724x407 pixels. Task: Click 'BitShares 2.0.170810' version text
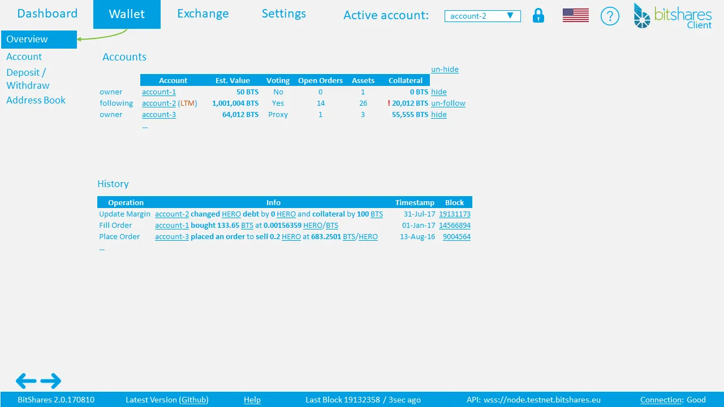point(56,400)
